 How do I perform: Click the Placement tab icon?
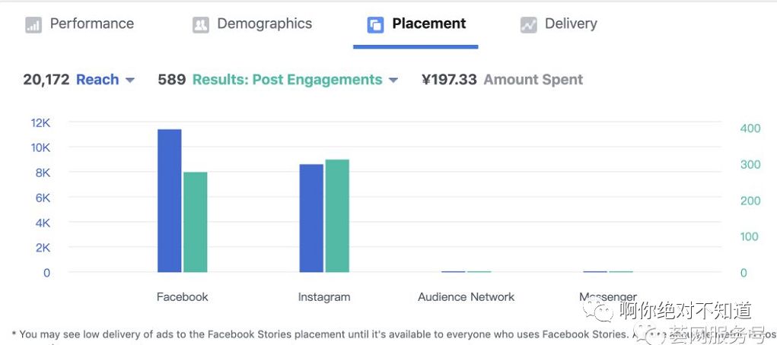click(x=375, y=25)
